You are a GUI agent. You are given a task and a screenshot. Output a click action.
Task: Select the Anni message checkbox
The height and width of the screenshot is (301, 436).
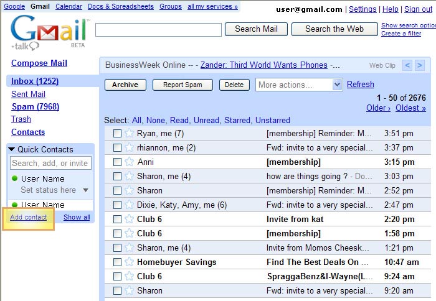point(117,162)
